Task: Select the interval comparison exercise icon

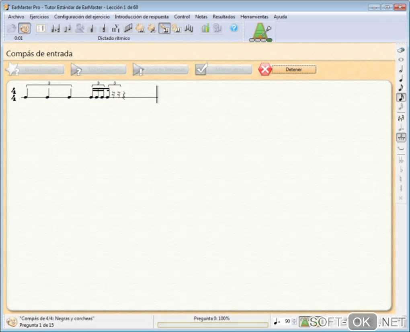Action: point(41,28)
